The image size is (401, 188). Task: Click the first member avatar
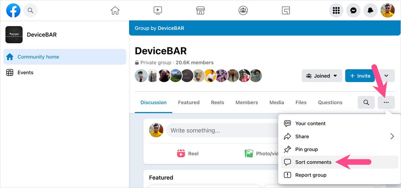(141, 76)
